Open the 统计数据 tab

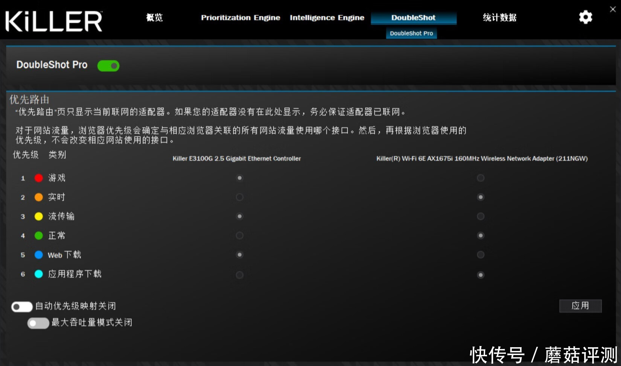[499, 18]
